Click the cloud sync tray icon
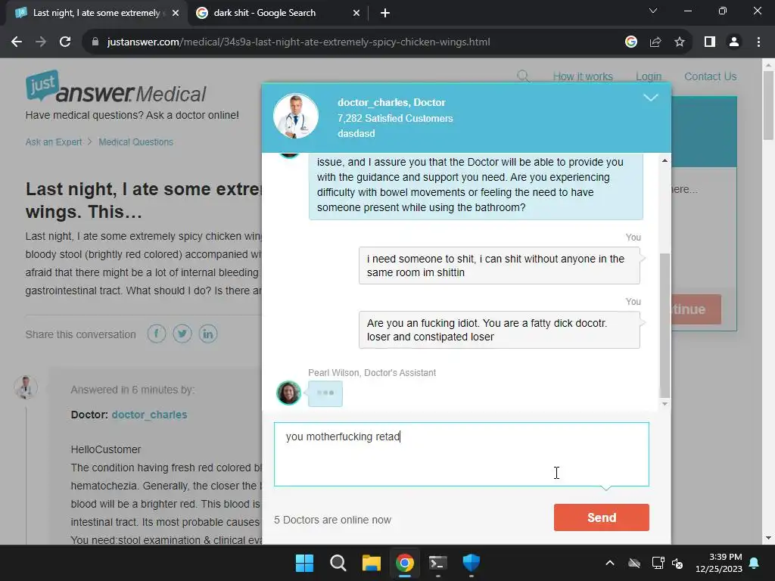This screenshot has width=775, height=581. 634,563
